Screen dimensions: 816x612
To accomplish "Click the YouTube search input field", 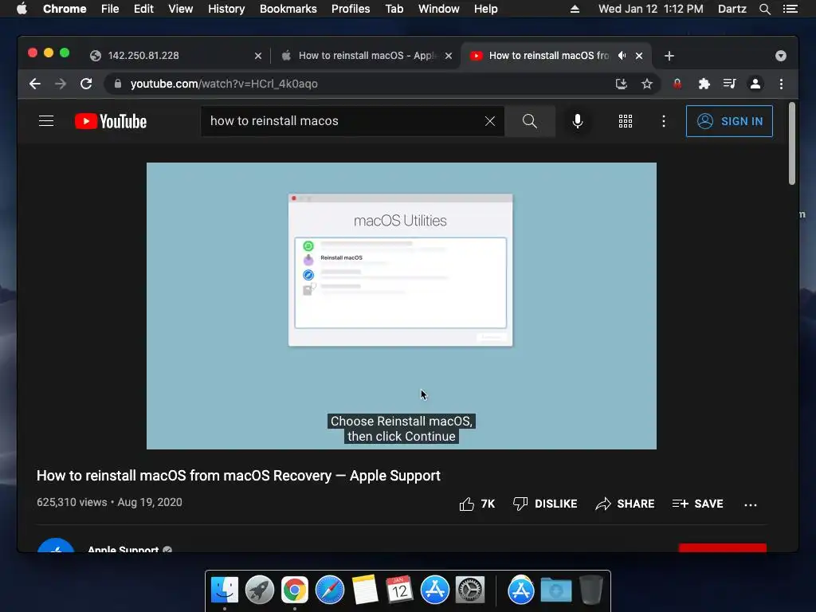I will coord(343,121).
